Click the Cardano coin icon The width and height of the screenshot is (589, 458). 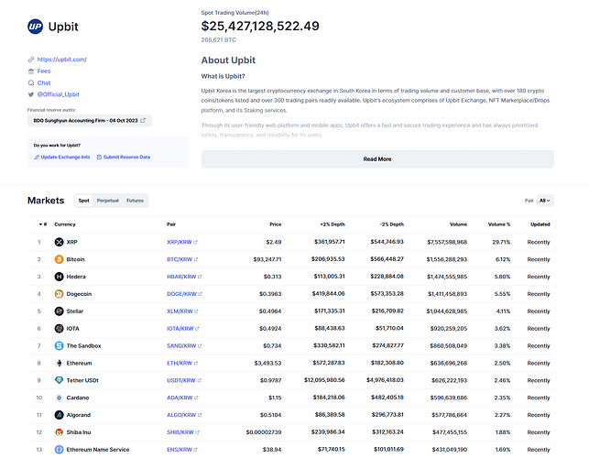[59, 398]
